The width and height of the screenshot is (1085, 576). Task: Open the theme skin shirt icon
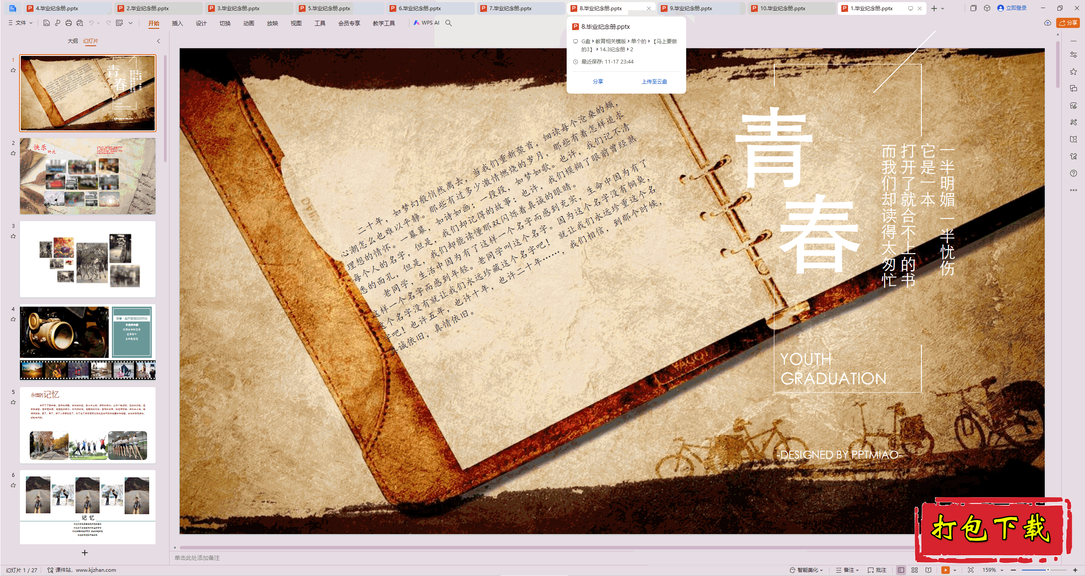point(1073,156)
